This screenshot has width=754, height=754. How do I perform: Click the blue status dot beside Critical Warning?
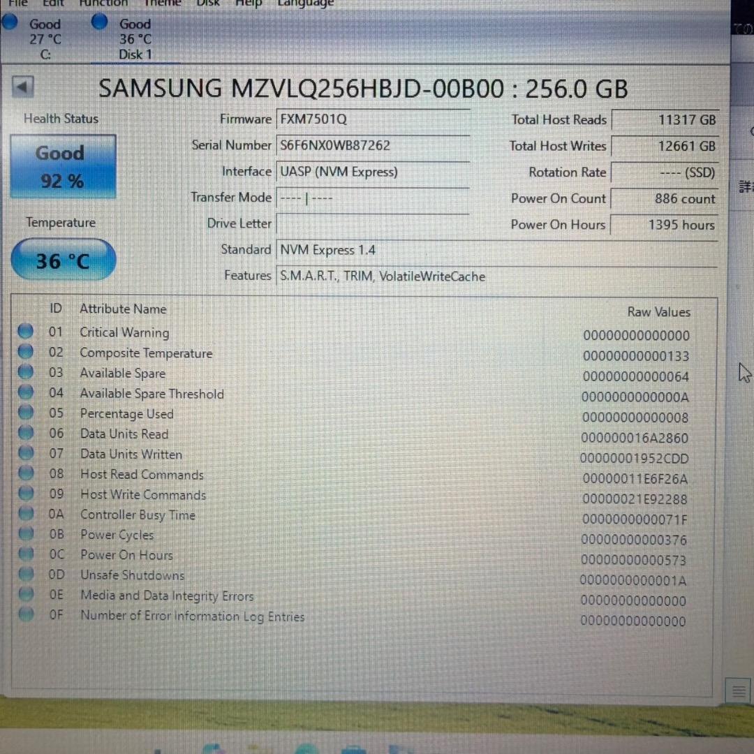point(25,331)
